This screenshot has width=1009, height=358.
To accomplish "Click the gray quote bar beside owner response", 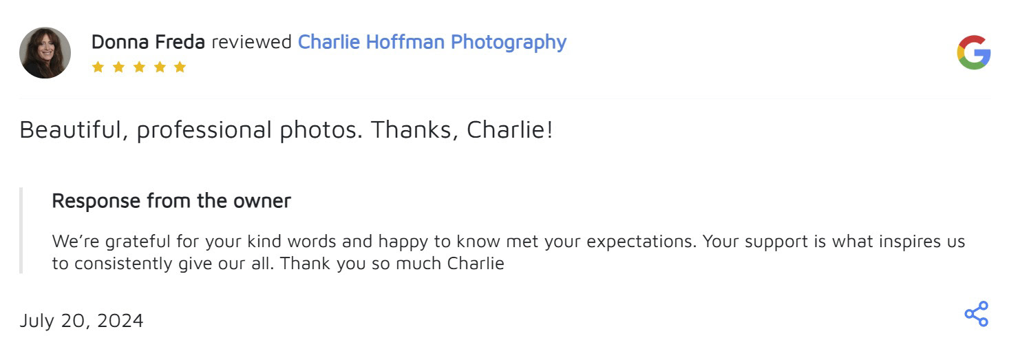I will click(x=21, y=230).
